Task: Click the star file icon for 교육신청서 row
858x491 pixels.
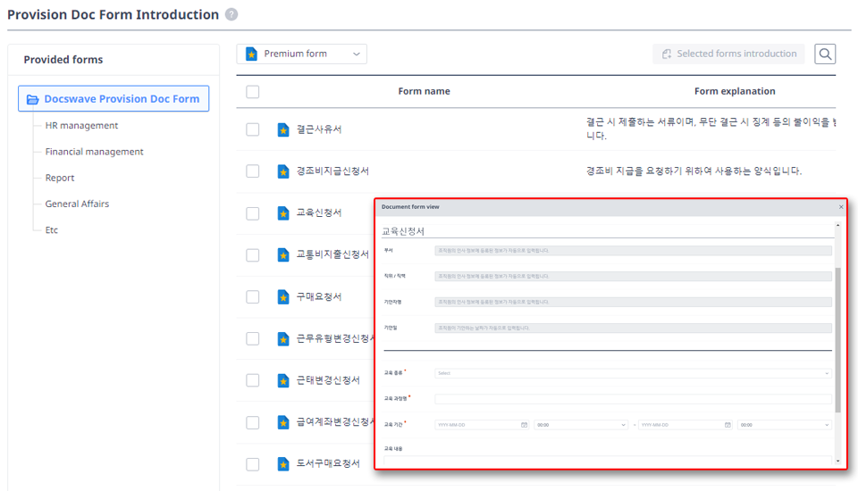Action: [283, 213]
